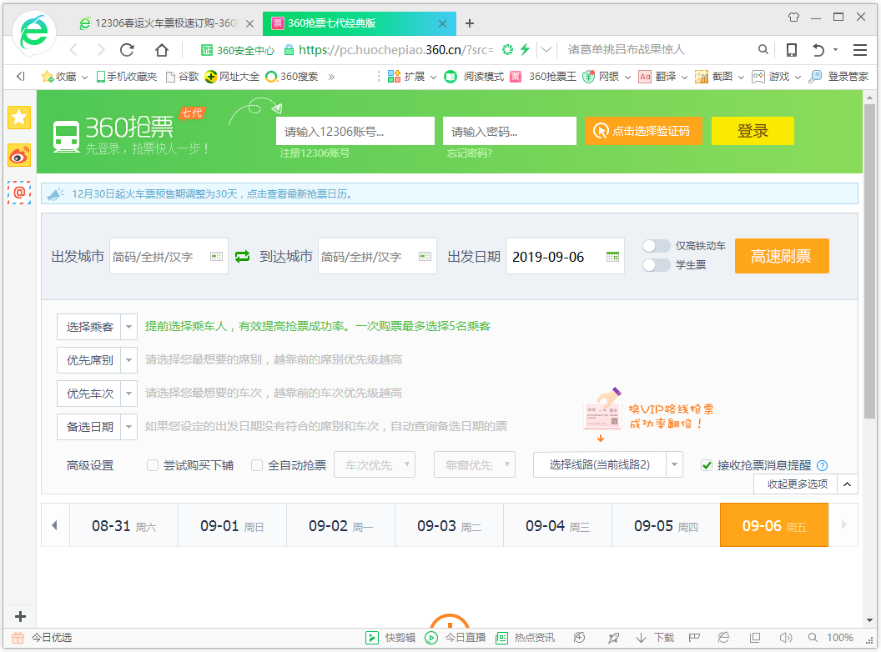Click the yellow 登录 button
Image resolution: width=881 pixels, height=652 pixels.
coord(752,131)
